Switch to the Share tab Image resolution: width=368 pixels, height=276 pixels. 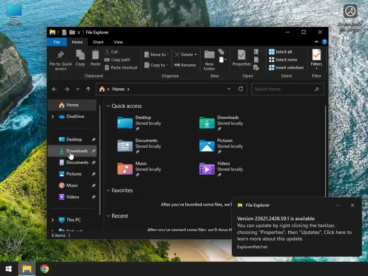(x=98, y=42)
